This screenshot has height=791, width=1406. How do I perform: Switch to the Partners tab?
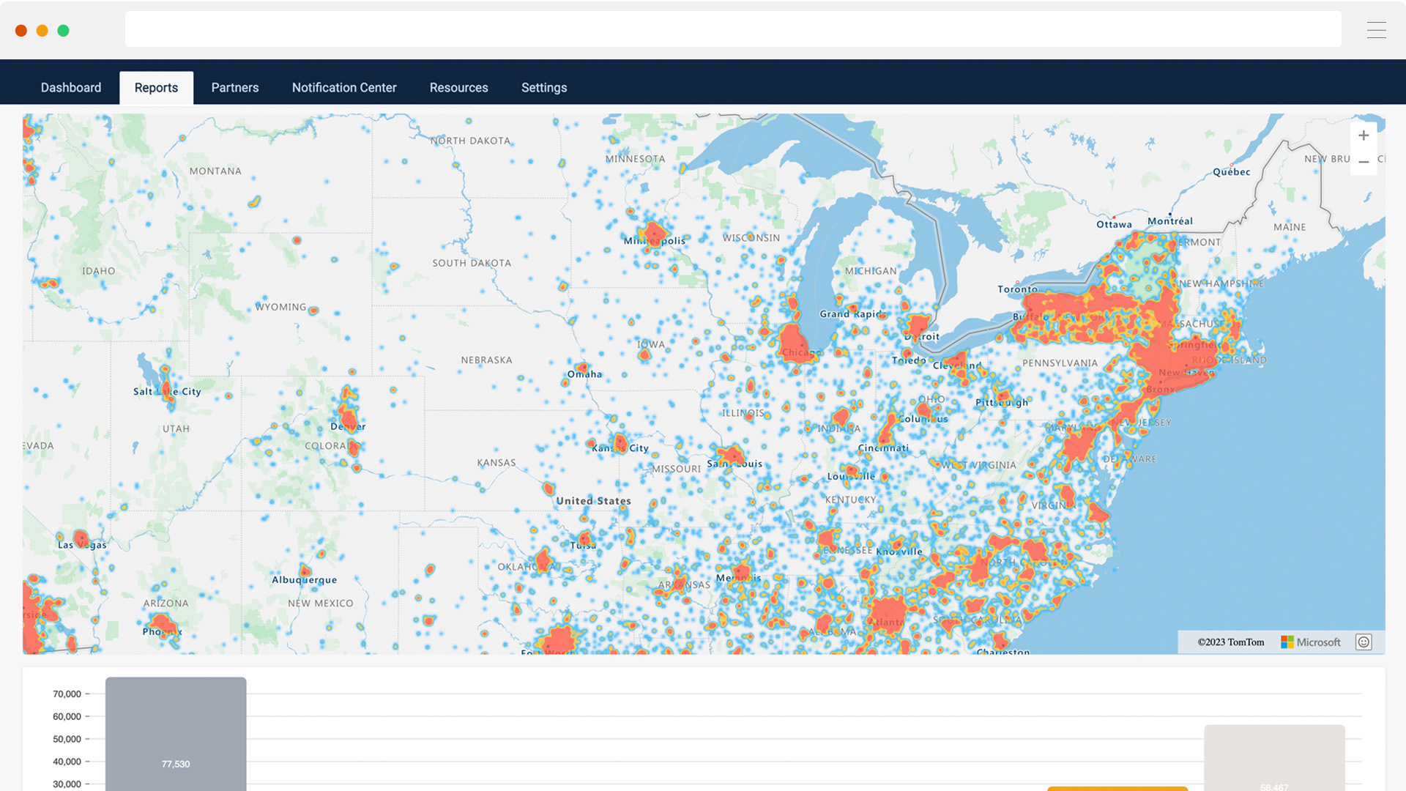click(235, 88)
